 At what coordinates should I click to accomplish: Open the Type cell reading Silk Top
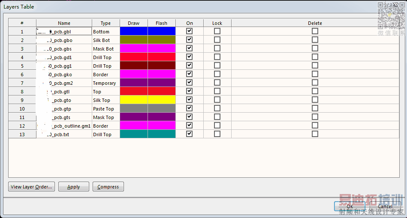tap(106, 100)
